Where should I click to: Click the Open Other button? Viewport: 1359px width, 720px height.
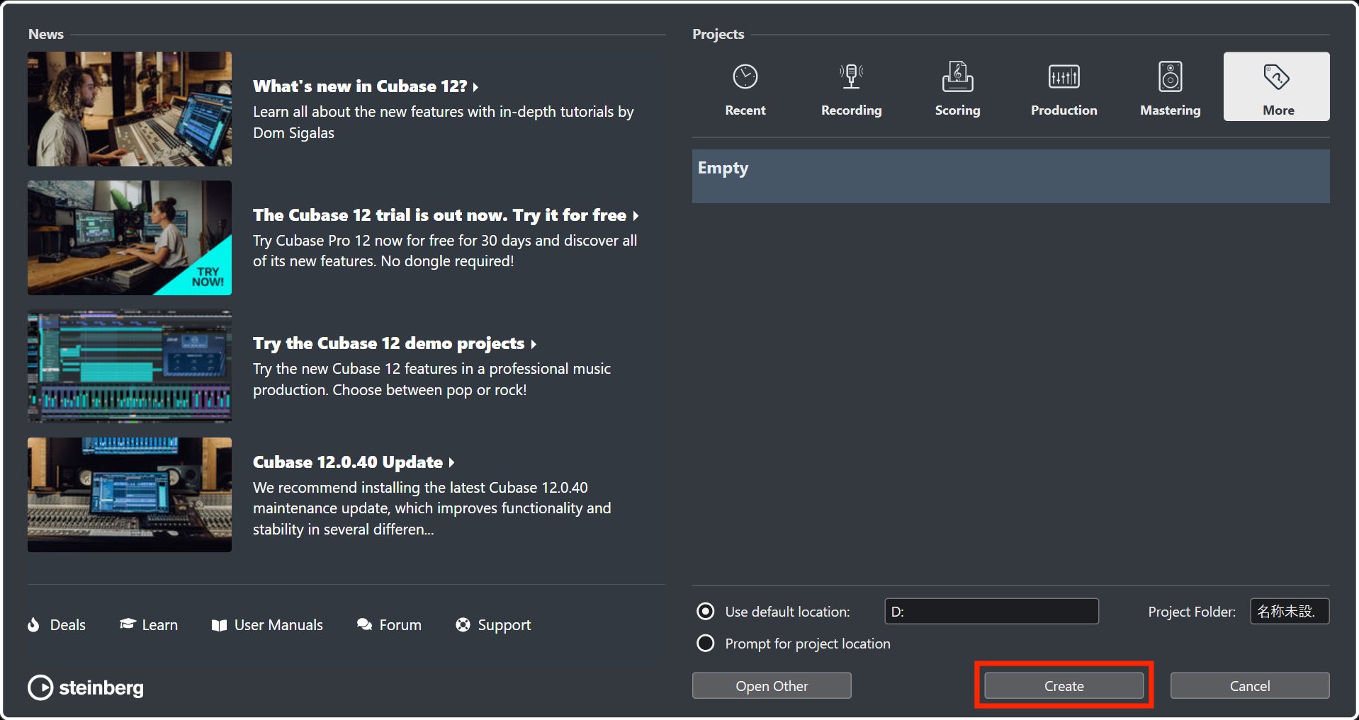pos(771,685)
